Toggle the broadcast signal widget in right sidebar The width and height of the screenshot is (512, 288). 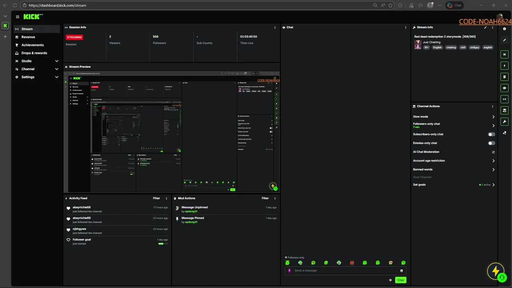coord(504,99)
